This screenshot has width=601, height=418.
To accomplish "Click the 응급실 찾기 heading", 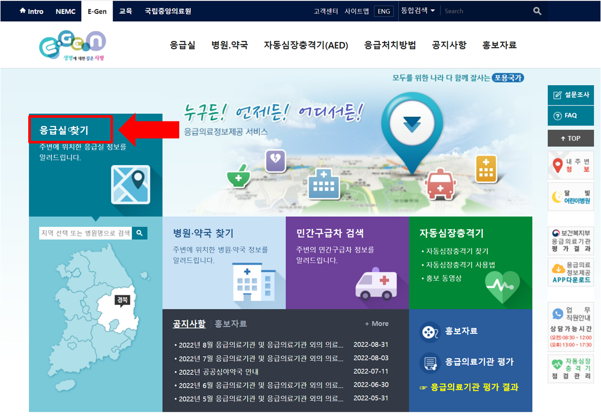I will click(64, 131).
